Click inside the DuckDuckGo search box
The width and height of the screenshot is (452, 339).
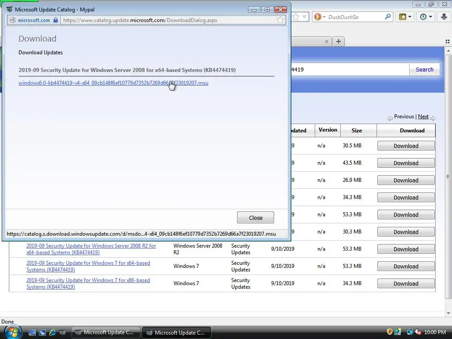pyautogui.click(x=355, y=17)
